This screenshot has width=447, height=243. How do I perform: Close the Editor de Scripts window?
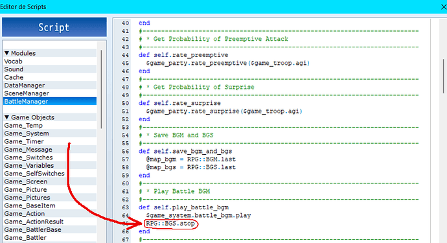tap(443, 6)
